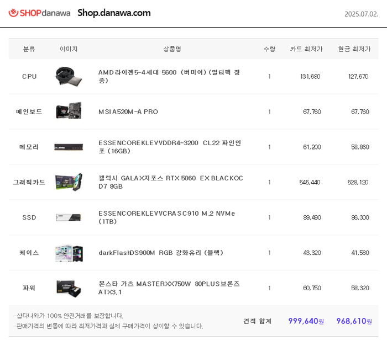Open the 몬스타 가츠 power supply thumbnail
This screenshot has width=387, height=341.
pos(69,288)
